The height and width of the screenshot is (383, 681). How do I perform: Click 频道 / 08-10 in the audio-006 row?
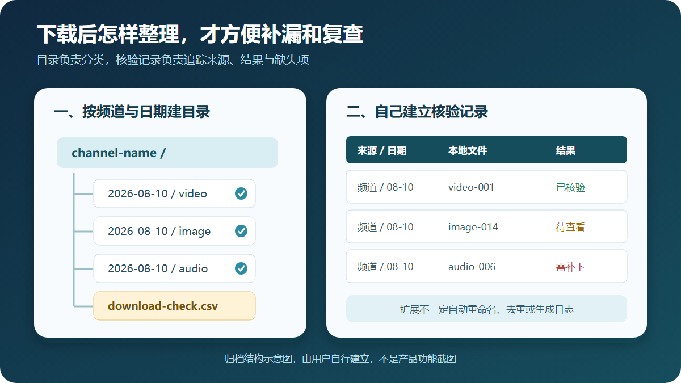click(385, 266)
